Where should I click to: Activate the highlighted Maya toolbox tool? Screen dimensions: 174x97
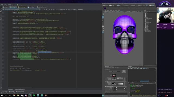103,17
